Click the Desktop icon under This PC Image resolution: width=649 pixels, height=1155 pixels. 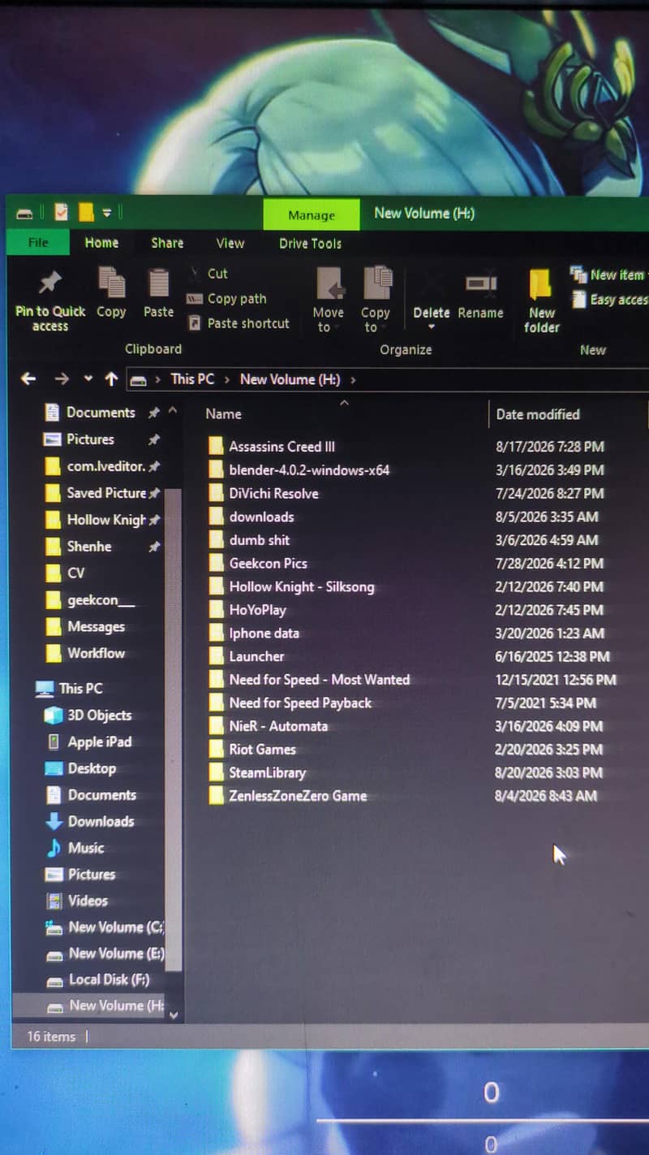point(54,768)
